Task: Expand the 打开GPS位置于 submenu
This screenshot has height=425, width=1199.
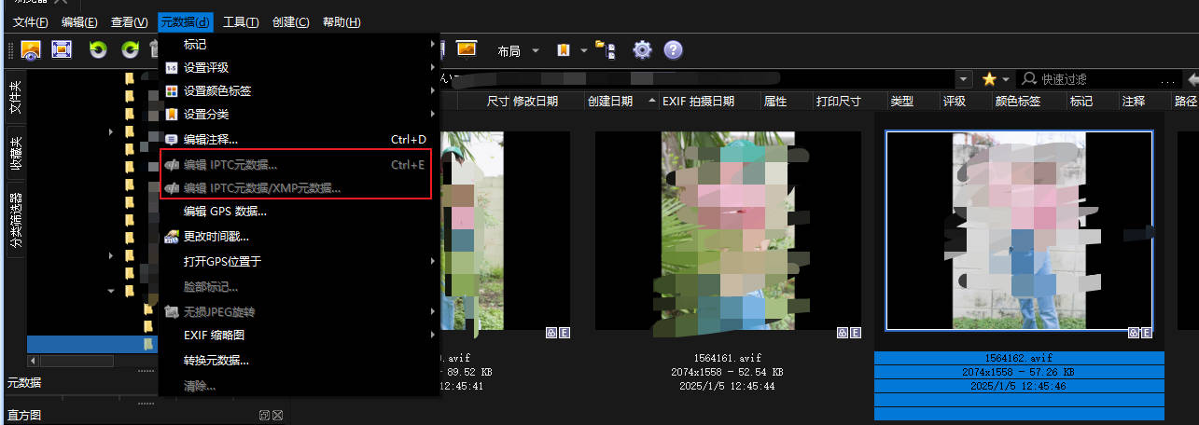Action: (299, 262)
